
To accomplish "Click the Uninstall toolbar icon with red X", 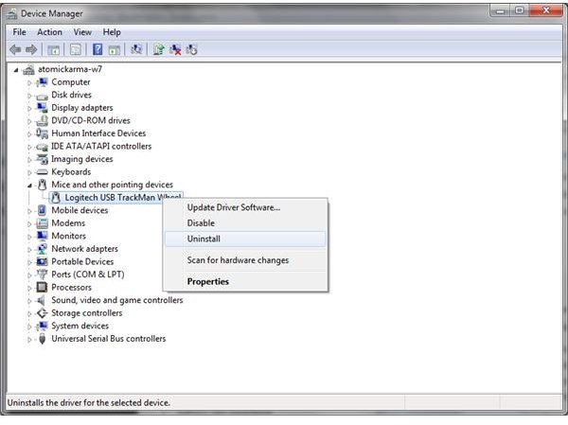I will pyautogui.click(x=175, y=49).
